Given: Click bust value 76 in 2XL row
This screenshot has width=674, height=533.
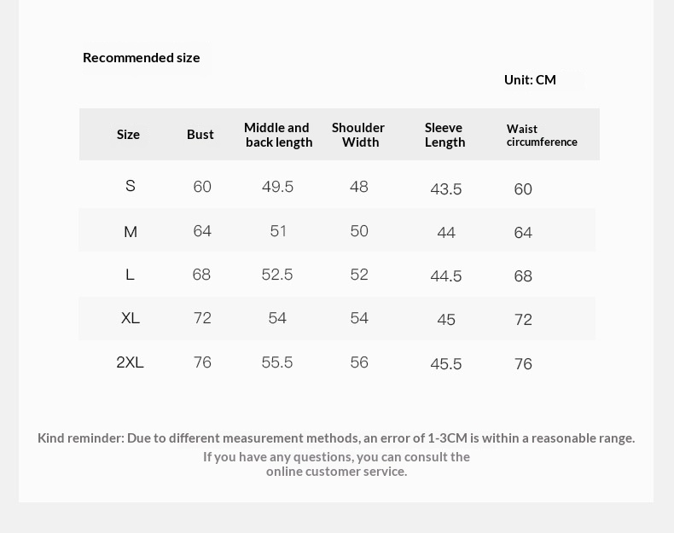Looking at the screenshot, I should (202, 362).
